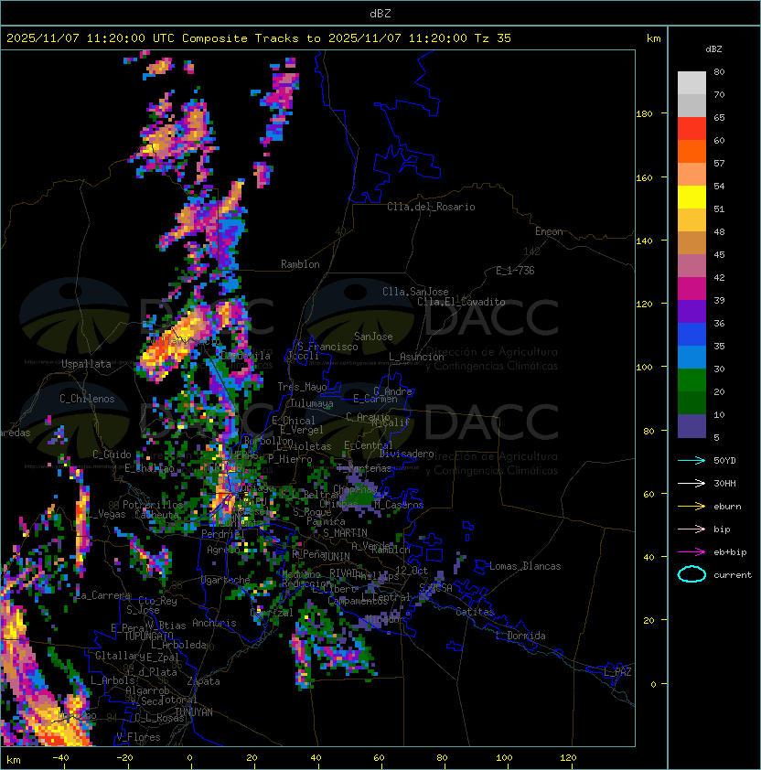Click the 'V_Flores' map label

(138, 738)
